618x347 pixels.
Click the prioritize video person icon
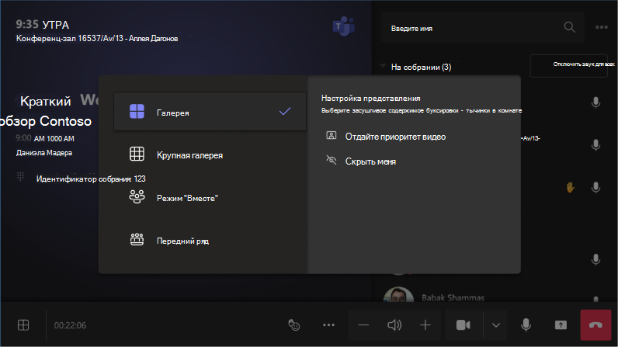[x=331, y=136]
